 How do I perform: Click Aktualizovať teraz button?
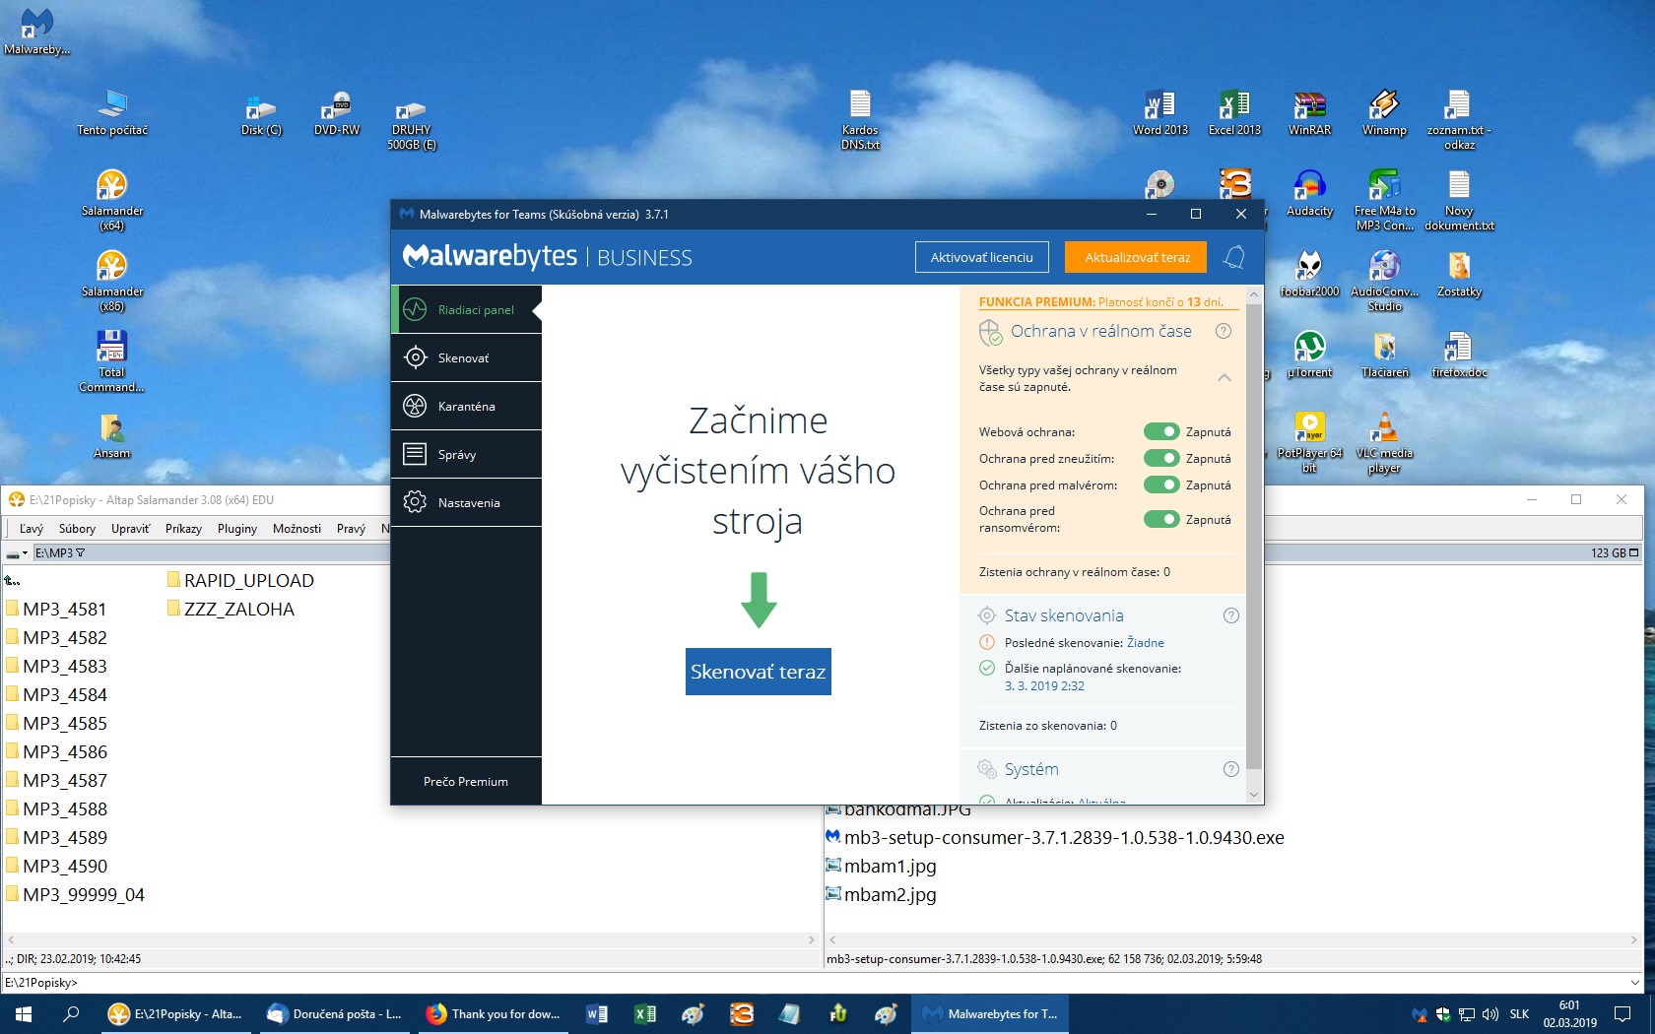(1138, 257)
